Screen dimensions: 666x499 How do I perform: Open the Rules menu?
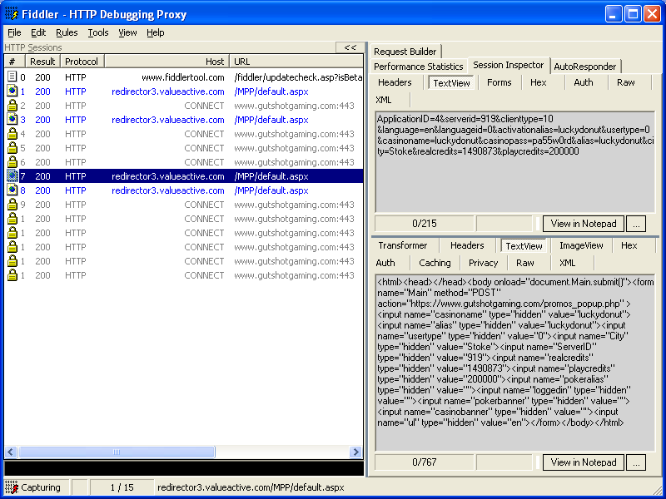[x=67, y=32]
